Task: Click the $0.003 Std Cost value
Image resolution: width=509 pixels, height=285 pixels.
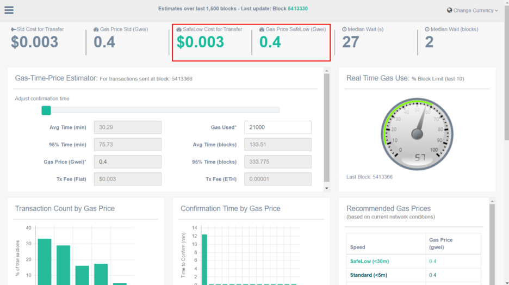Action: [35, 42]
